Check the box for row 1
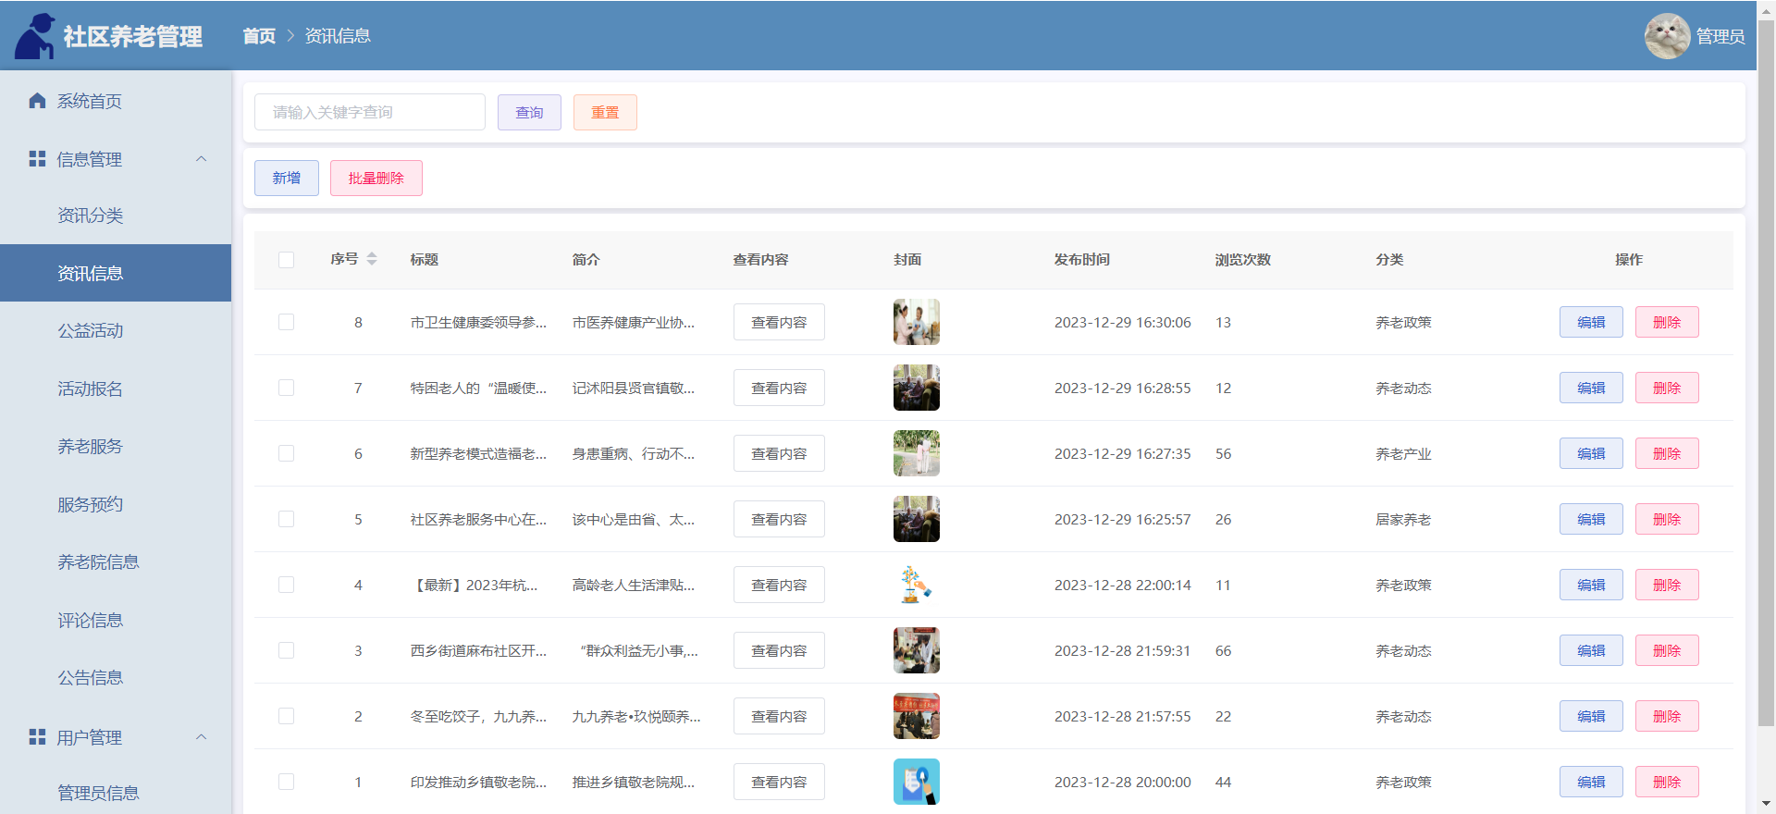Viewport: 1776px width, 814px height. [x=287, y=782]
